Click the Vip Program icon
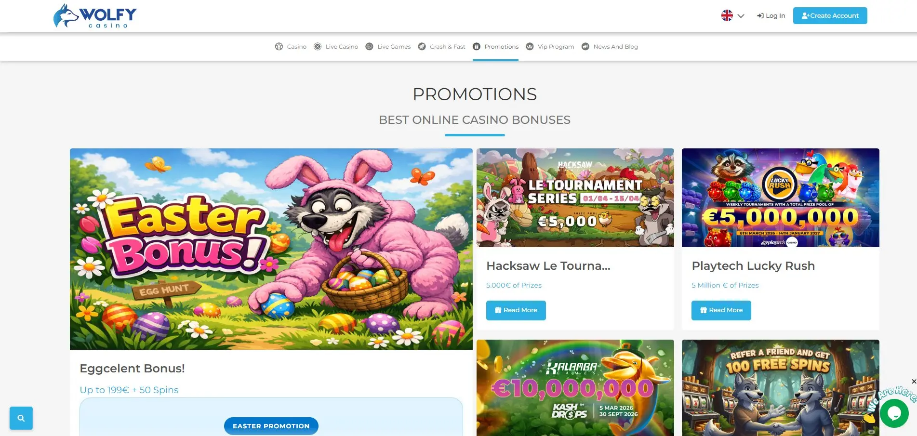The height and width of the screenshot is (436, 917). click(x=530, y=47)
